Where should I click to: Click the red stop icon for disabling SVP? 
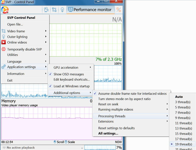pos(4,49)
